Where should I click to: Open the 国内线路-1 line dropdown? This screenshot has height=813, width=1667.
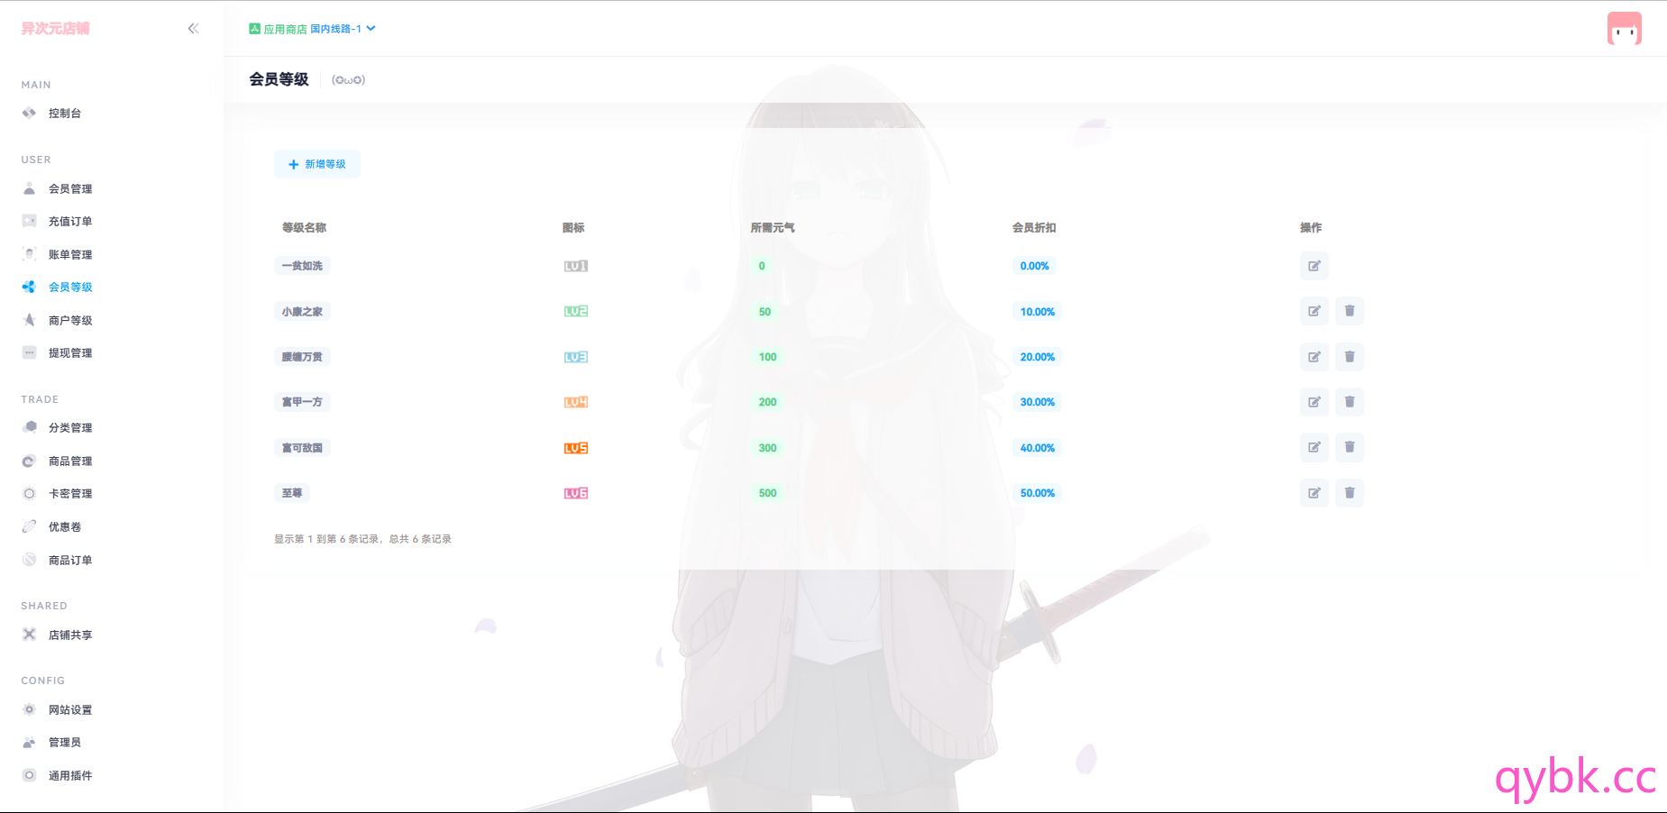click(x=343, y=29)
